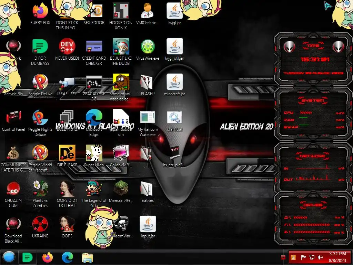The image size is (353, 265).
Task: Open BE JUST LIKE THE DUDE! icon
Action: pyautogui.click(x=121, y=47)
